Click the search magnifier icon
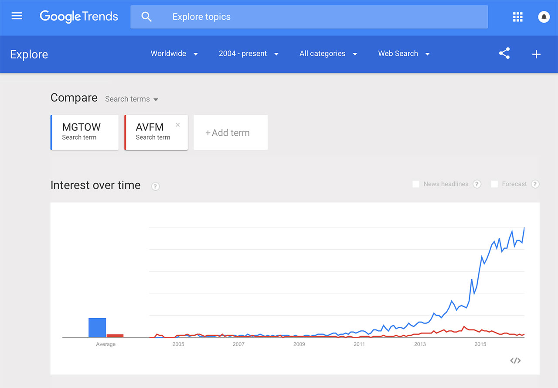 146,17
